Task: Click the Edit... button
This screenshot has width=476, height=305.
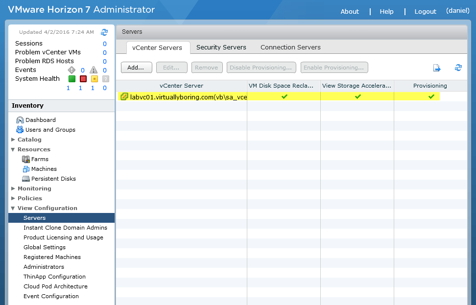Action: pos(172,68)
